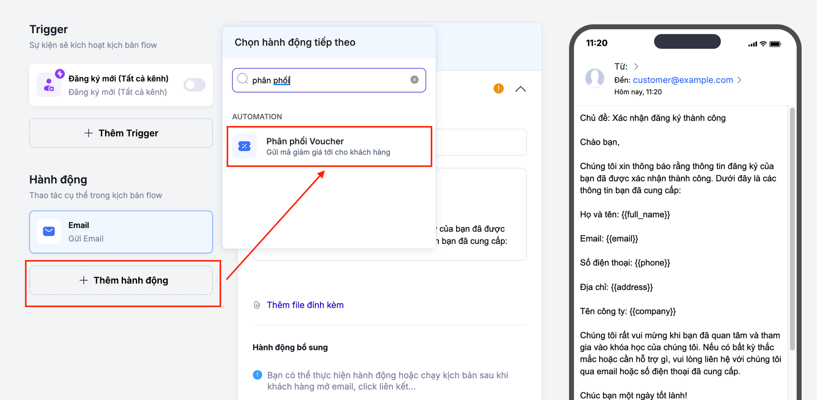Click the phân phối search input field

coord(328,80)
